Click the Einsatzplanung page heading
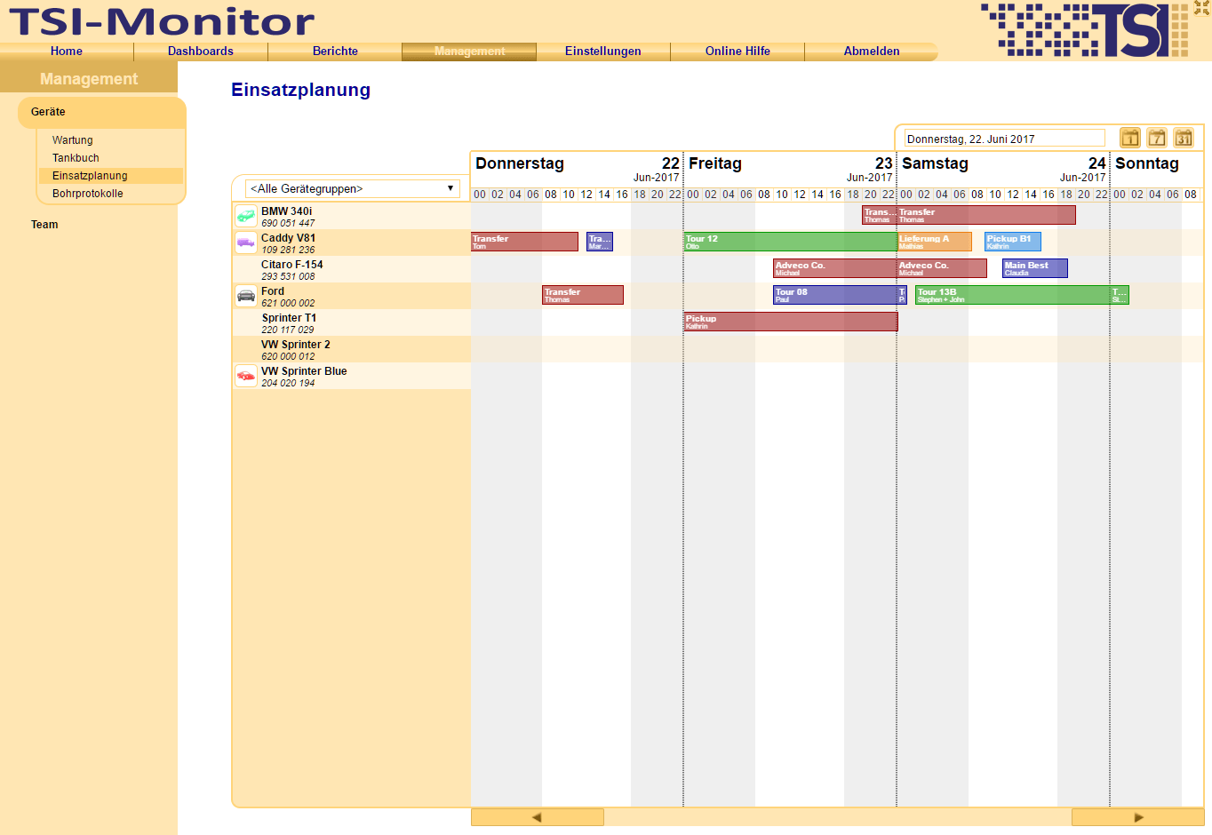The height and width of the screenshot is (835, 1212). pyautogui.click(x=300, y=90)
